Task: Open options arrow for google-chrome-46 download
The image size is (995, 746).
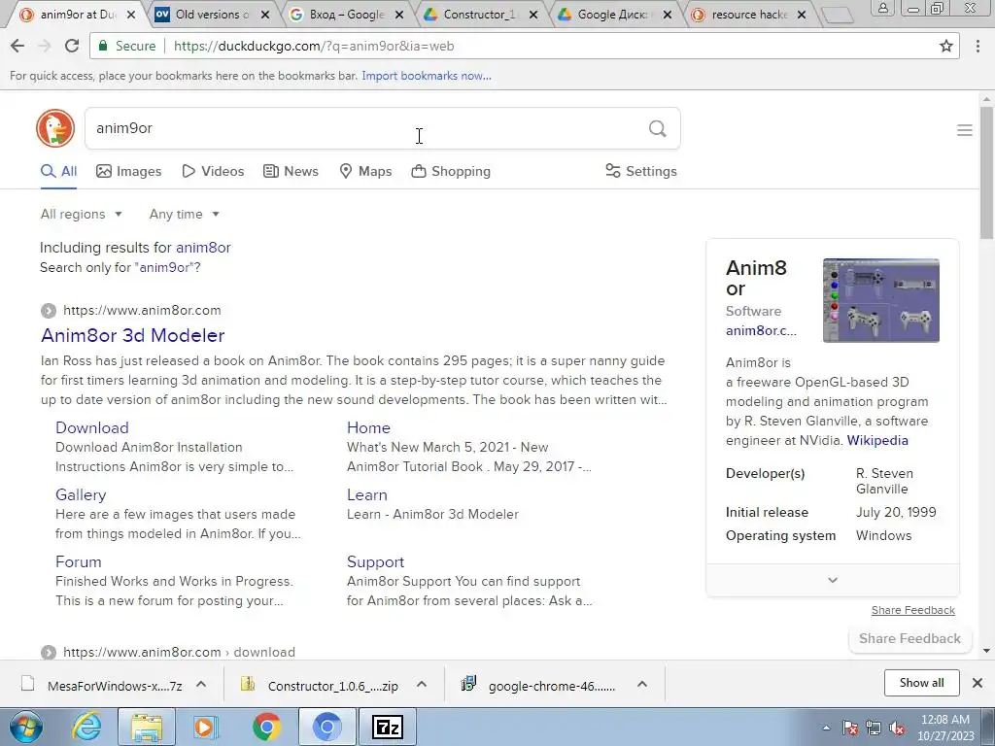Action: 642,684
